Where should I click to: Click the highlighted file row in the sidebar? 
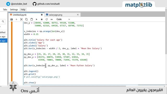pos(4,41)
